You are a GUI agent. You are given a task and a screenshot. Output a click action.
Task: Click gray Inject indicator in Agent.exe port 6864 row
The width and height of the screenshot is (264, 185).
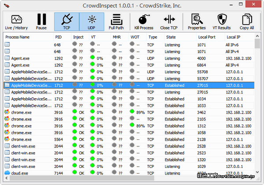(x=74, y=64)
